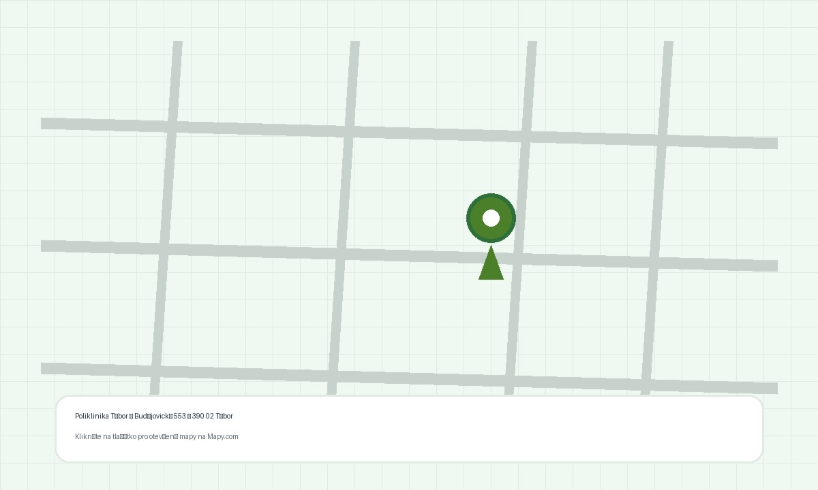Viewport: 818px width, 490px height.
Task: Open the Mapy.com mention in the card
Action: point(223,436)
